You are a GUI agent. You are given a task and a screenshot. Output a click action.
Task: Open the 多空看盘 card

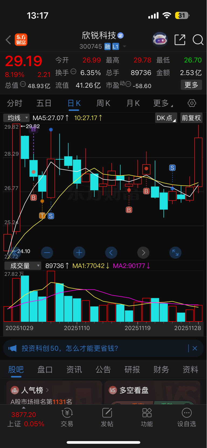[152, 393]
